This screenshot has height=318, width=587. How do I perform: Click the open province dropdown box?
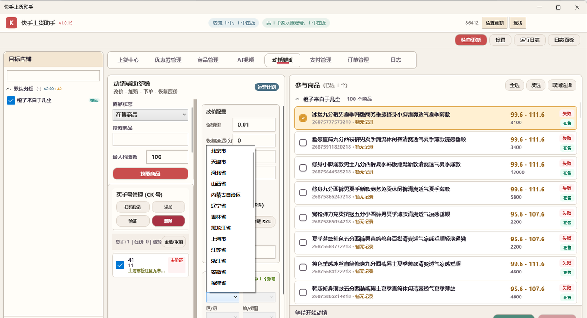point(222,297)
